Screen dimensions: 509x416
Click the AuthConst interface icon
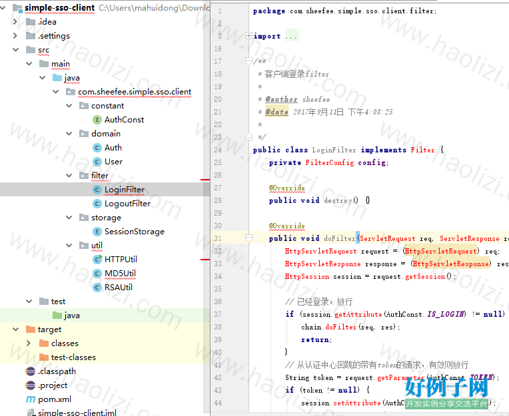[97, 120]
